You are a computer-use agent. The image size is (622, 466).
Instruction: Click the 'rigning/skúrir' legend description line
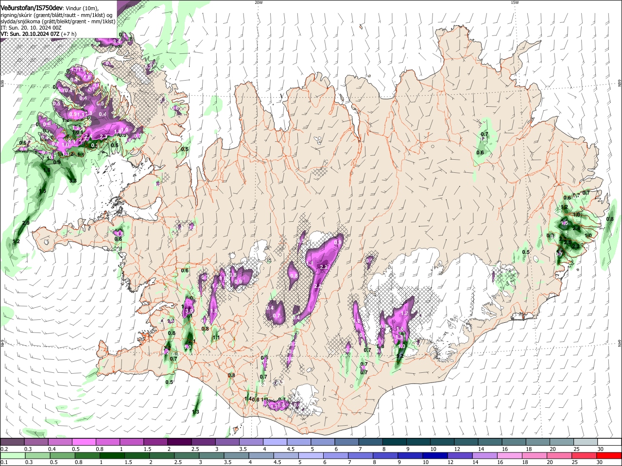click(57, 15)
